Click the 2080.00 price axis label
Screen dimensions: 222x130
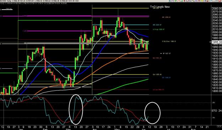[x=217, y=9]
